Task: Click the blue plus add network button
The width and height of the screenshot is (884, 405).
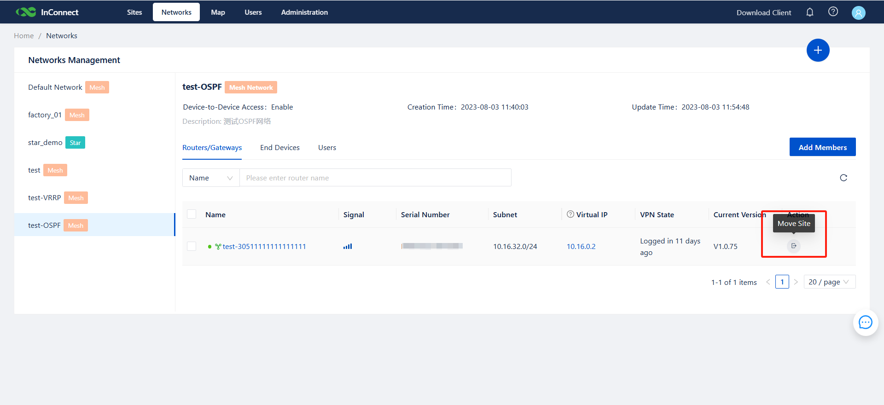Action: click(x=818, y=50)
